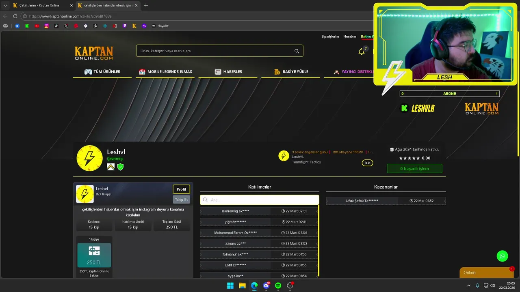Screen dimensions: 520x292
Task: Open YAYINCI DESTEKLE menu item
Action: point(353,72)
